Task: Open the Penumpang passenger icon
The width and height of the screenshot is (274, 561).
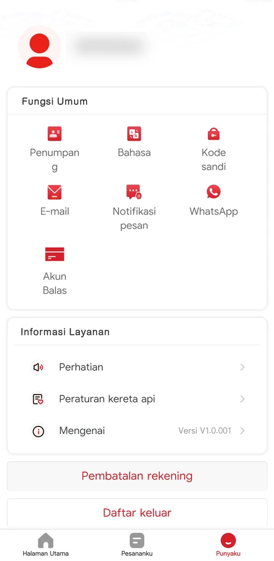Action: point(54,134)
